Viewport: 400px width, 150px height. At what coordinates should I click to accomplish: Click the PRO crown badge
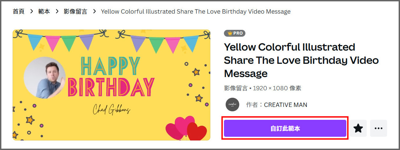click(234, 33)
